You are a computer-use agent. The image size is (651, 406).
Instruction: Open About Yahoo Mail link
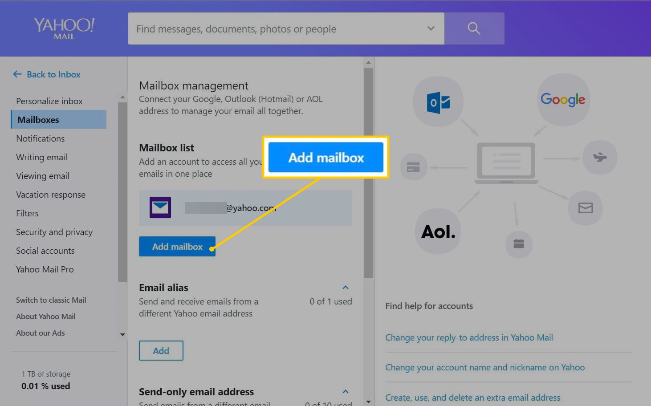(x=46, y=317)
